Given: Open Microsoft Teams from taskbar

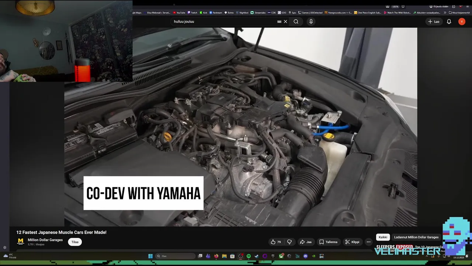Looking at the screenshot, I should pyautogui.click(x=208, y=256).
